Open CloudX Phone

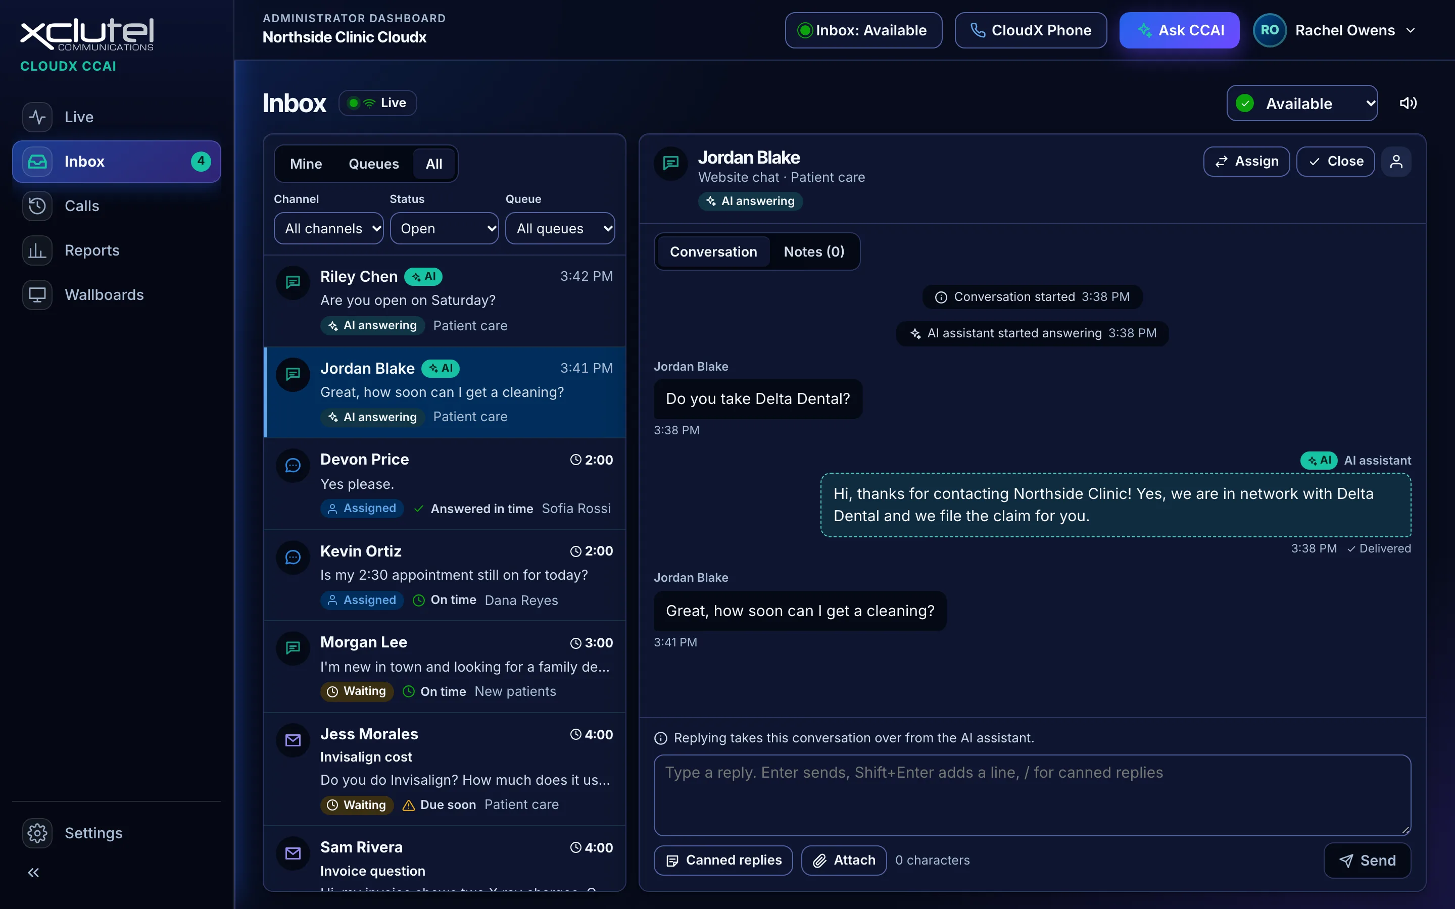click(x=1031, y=30)
